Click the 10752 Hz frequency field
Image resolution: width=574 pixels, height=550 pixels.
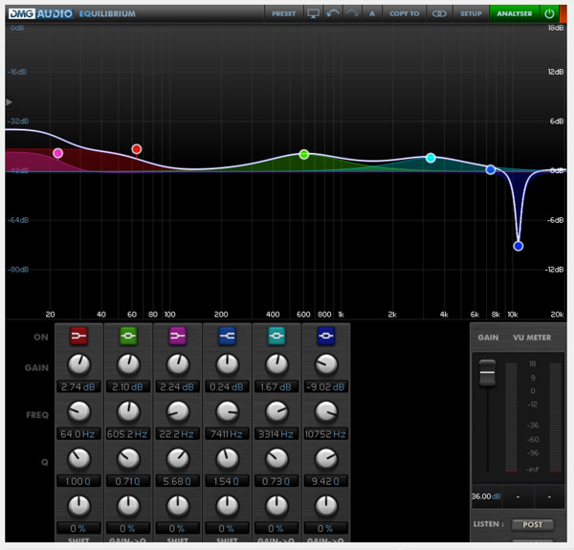tap(326, 434)
